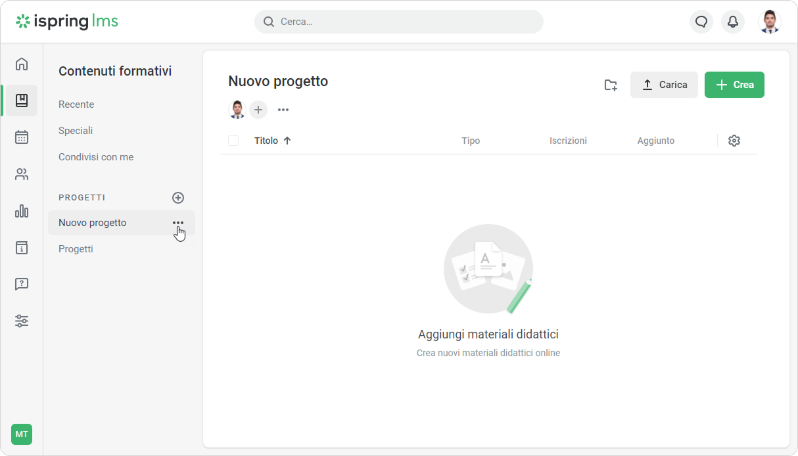
Task: Add a new project with plus icon
Action: tap(178, 198)
